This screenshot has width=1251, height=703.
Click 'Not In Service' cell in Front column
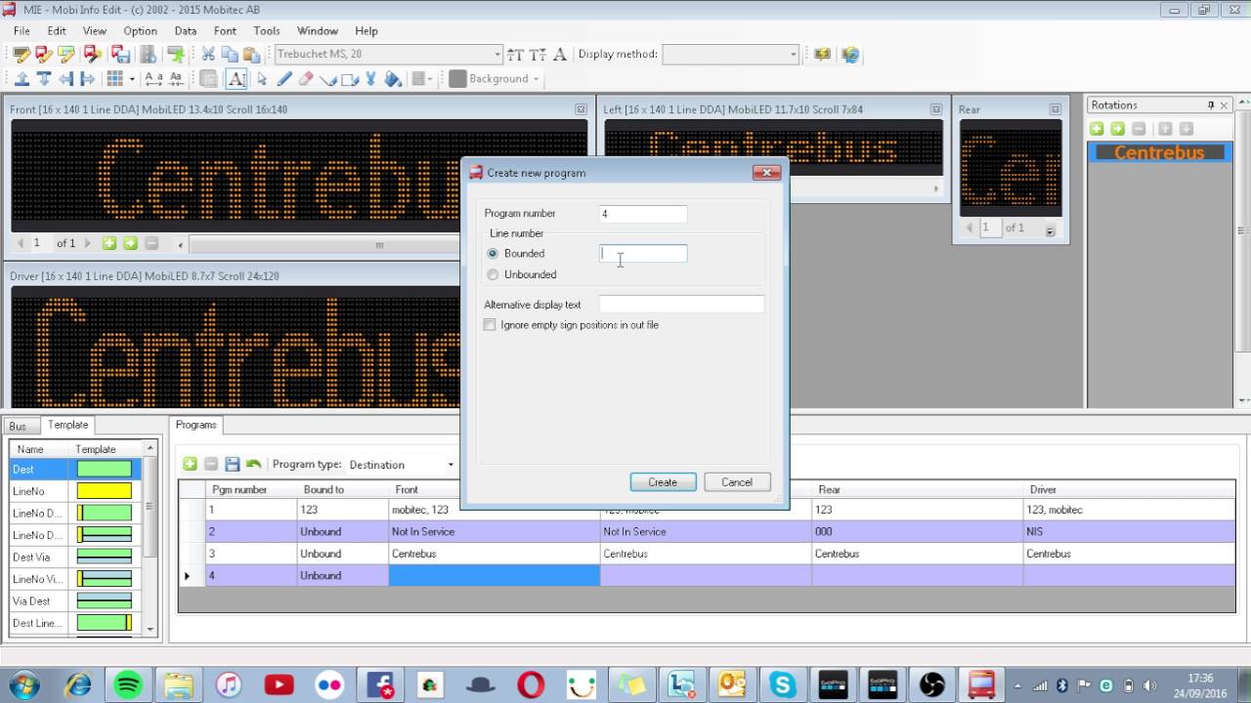point(495,532)
